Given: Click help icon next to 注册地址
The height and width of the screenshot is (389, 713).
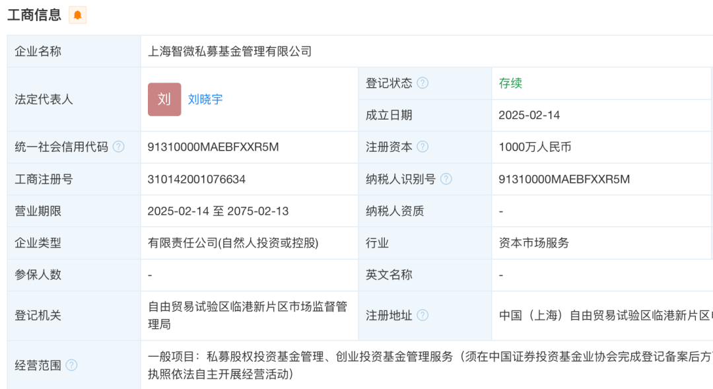Looking at the screenshot, I should coord(423,315).
